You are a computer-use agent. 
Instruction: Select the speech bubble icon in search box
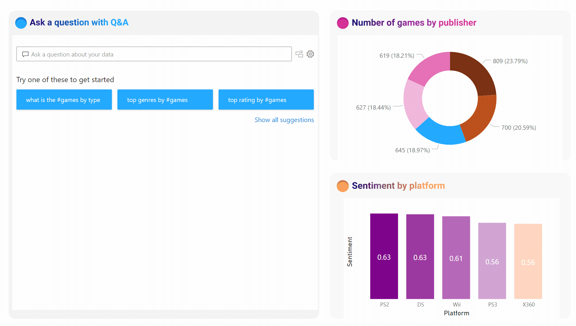(25, 54)
